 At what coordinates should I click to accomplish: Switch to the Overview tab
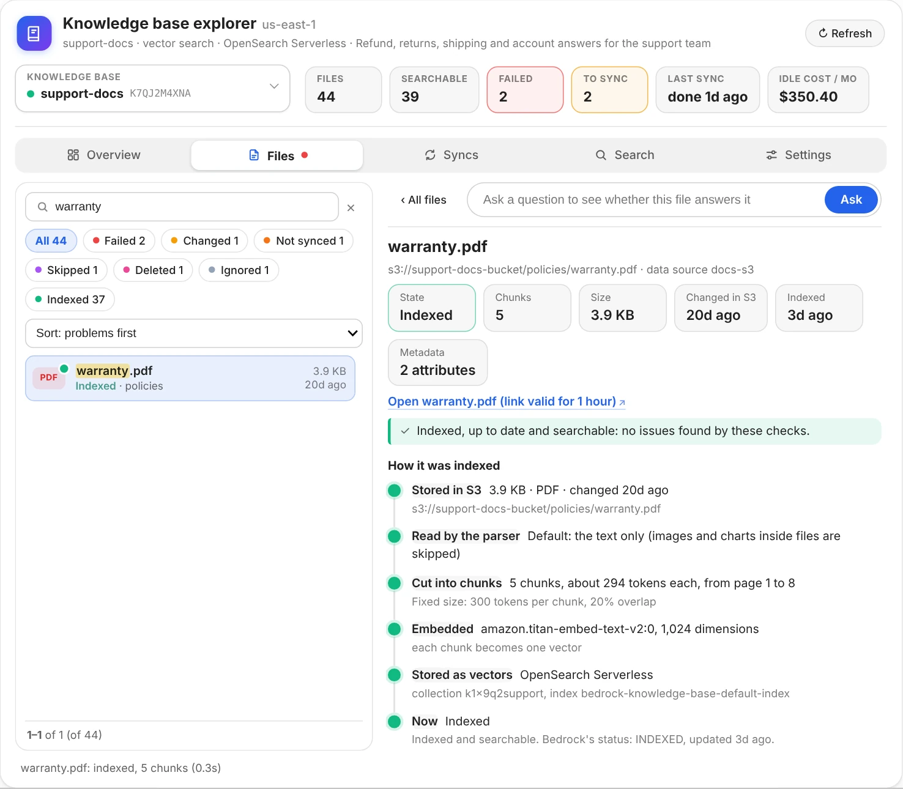pyautogui.click(x=103, y=155)
